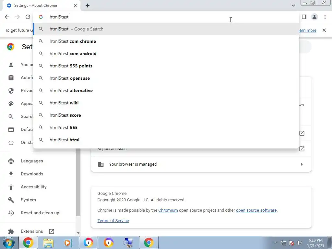Open the Appearance palette icon

[x=11, y=104]
